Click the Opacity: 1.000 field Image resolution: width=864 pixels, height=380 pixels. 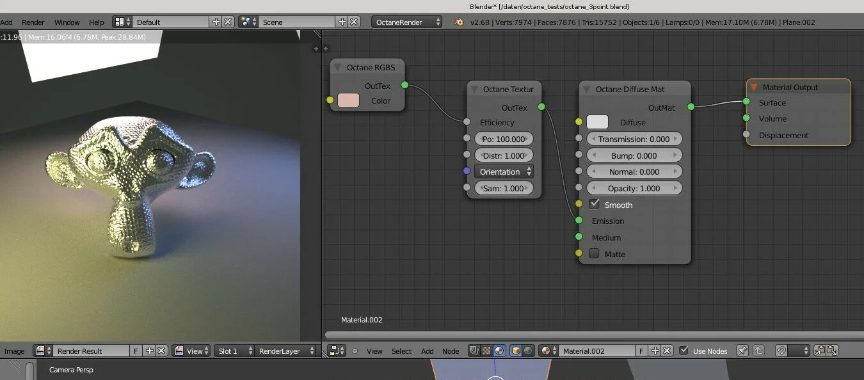tap(634, 188)
